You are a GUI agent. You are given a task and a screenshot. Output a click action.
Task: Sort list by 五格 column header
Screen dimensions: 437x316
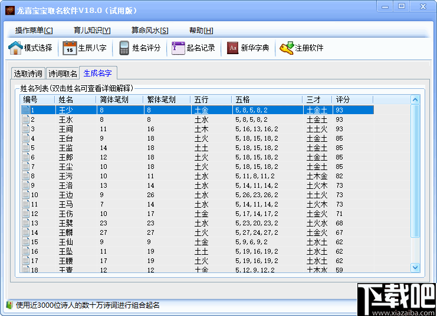(x=267, y=99)
